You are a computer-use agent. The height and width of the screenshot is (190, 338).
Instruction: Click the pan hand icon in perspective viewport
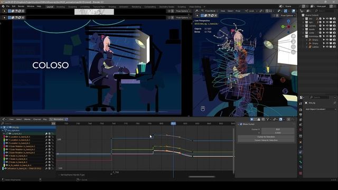293,41
